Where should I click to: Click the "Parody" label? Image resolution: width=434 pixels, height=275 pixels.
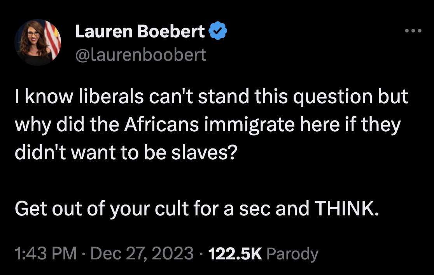292,254
